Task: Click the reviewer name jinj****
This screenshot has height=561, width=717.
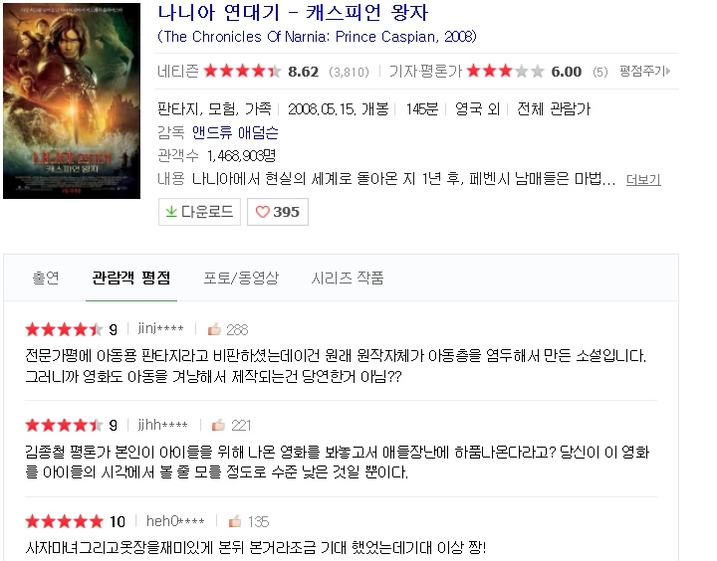Action: (x=160, y=329)
